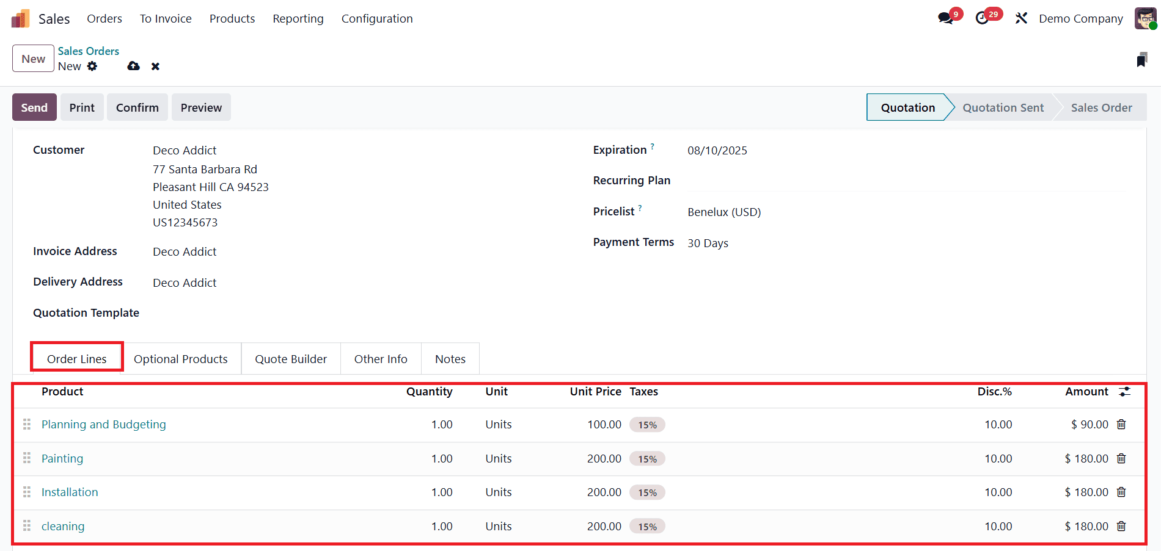Open the messages chat icon with 9 badge

point(946,18)
